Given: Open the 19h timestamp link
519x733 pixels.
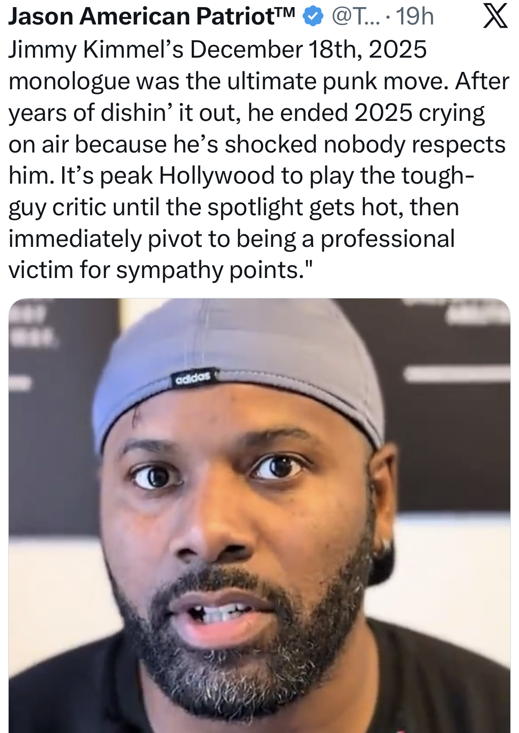Looking at the screenshot, I should (415, 16).
